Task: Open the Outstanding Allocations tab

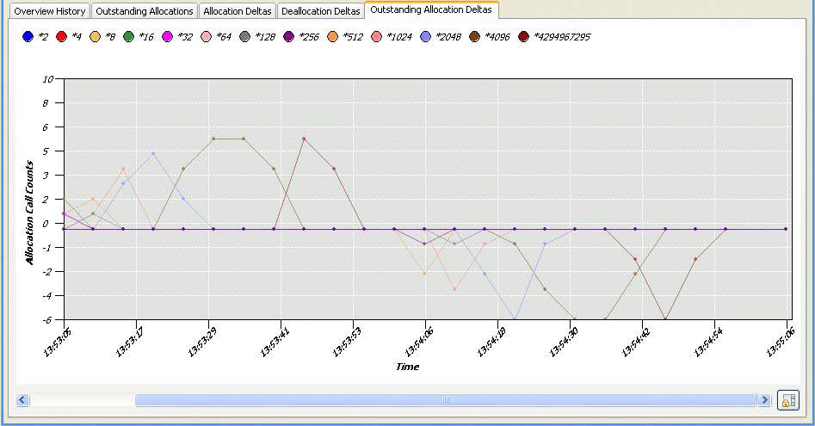Action: 144,11
